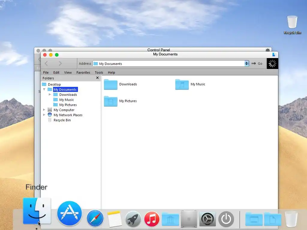Select Recycle Bin in the folder tree

62,120
